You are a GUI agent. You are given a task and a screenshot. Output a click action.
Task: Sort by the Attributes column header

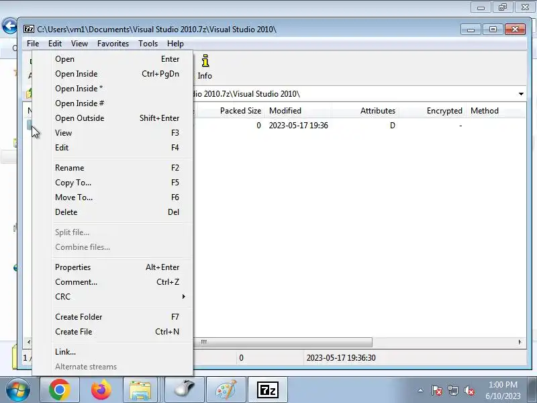coord(365,111)
